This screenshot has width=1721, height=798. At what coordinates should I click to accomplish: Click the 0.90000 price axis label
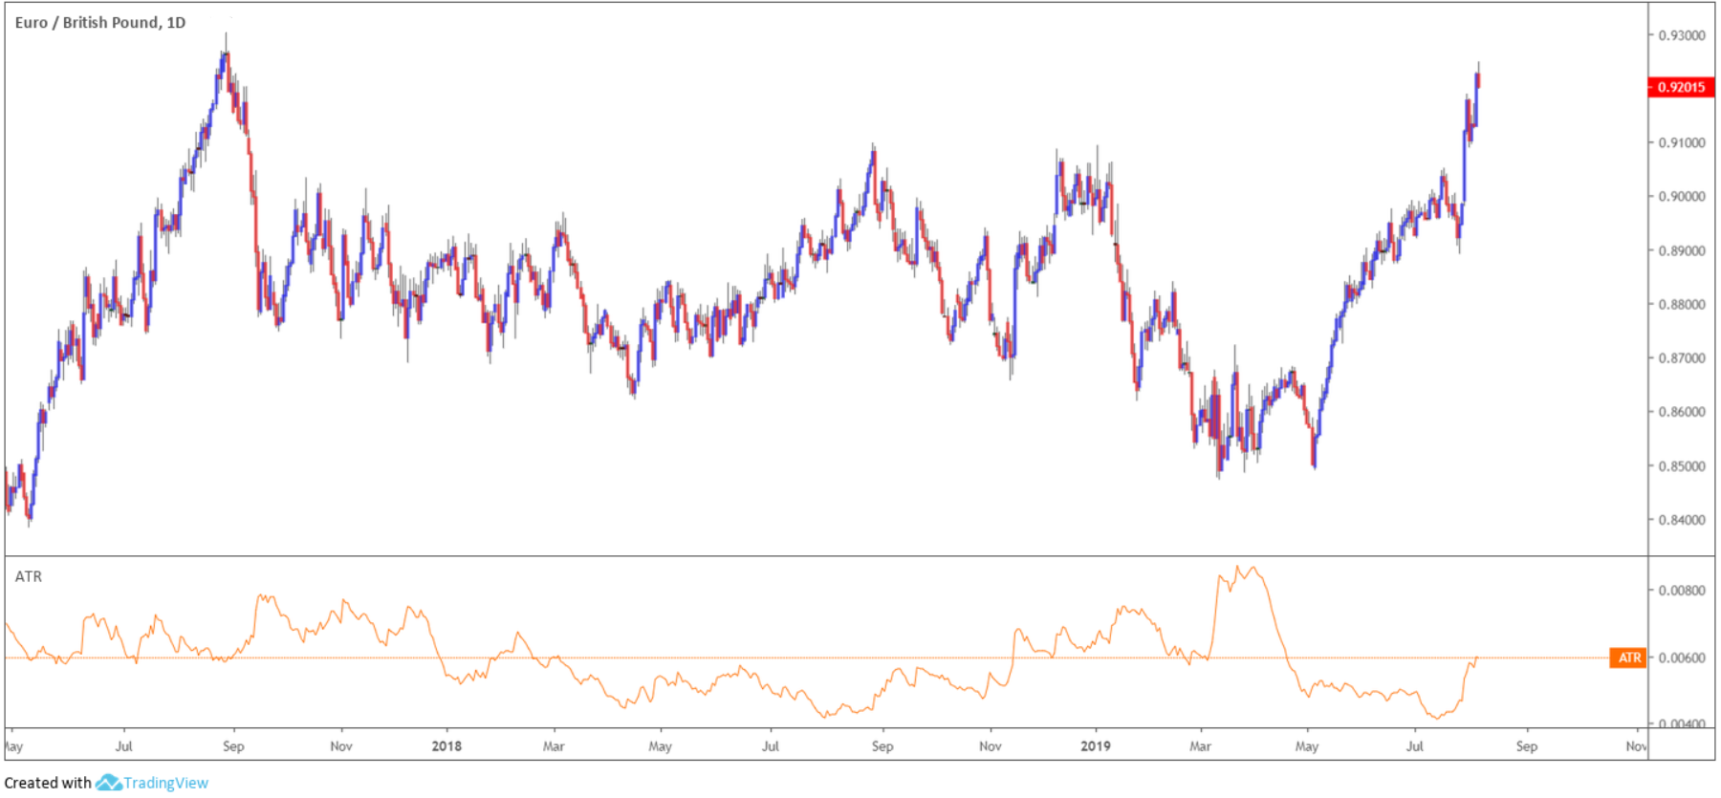(1682, 197)
